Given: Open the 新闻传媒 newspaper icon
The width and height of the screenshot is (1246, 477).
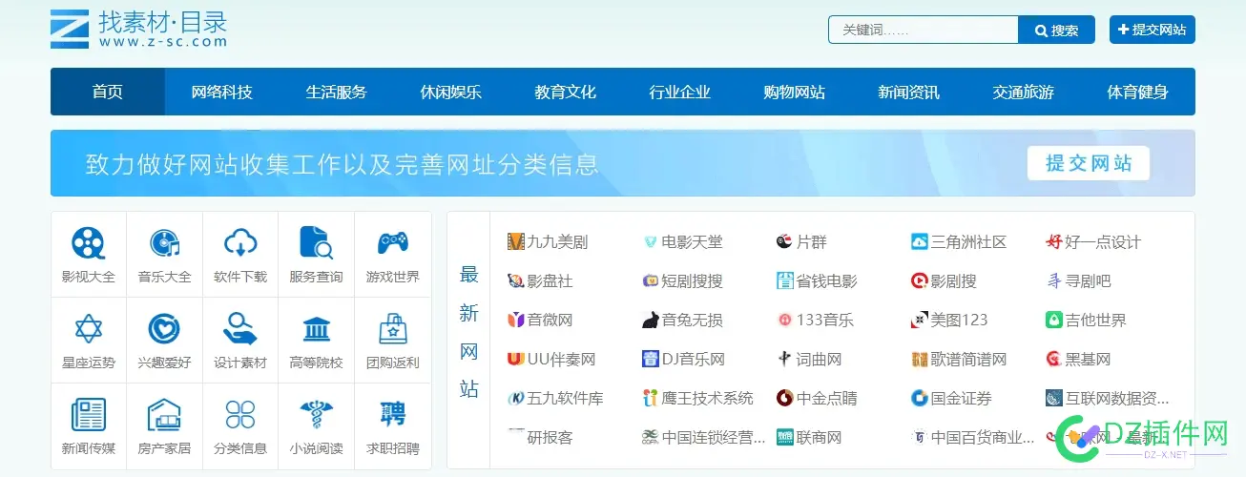Looking at the screenshot, I should click(x=89, y=415).
